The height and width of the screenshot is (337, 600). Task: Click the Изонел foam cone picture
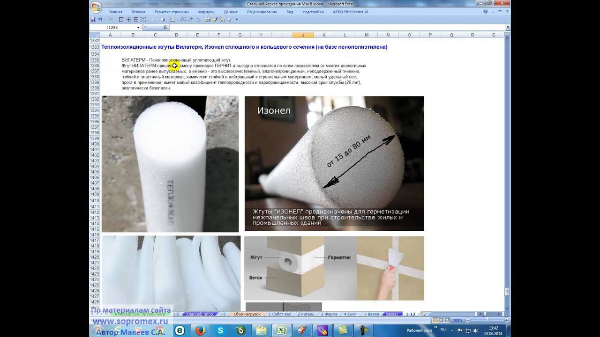tap(334, 163)
